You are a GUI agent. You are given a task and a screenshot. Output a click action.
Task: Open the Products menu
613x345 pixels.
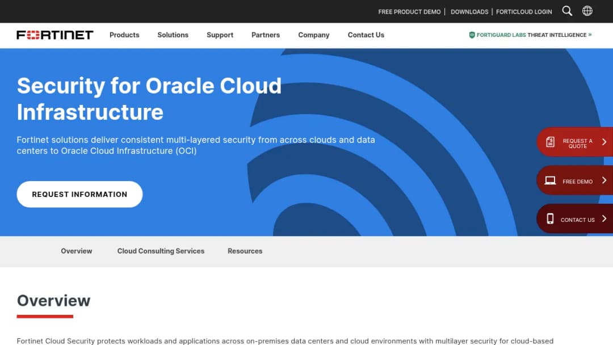[x=124, y=35]
